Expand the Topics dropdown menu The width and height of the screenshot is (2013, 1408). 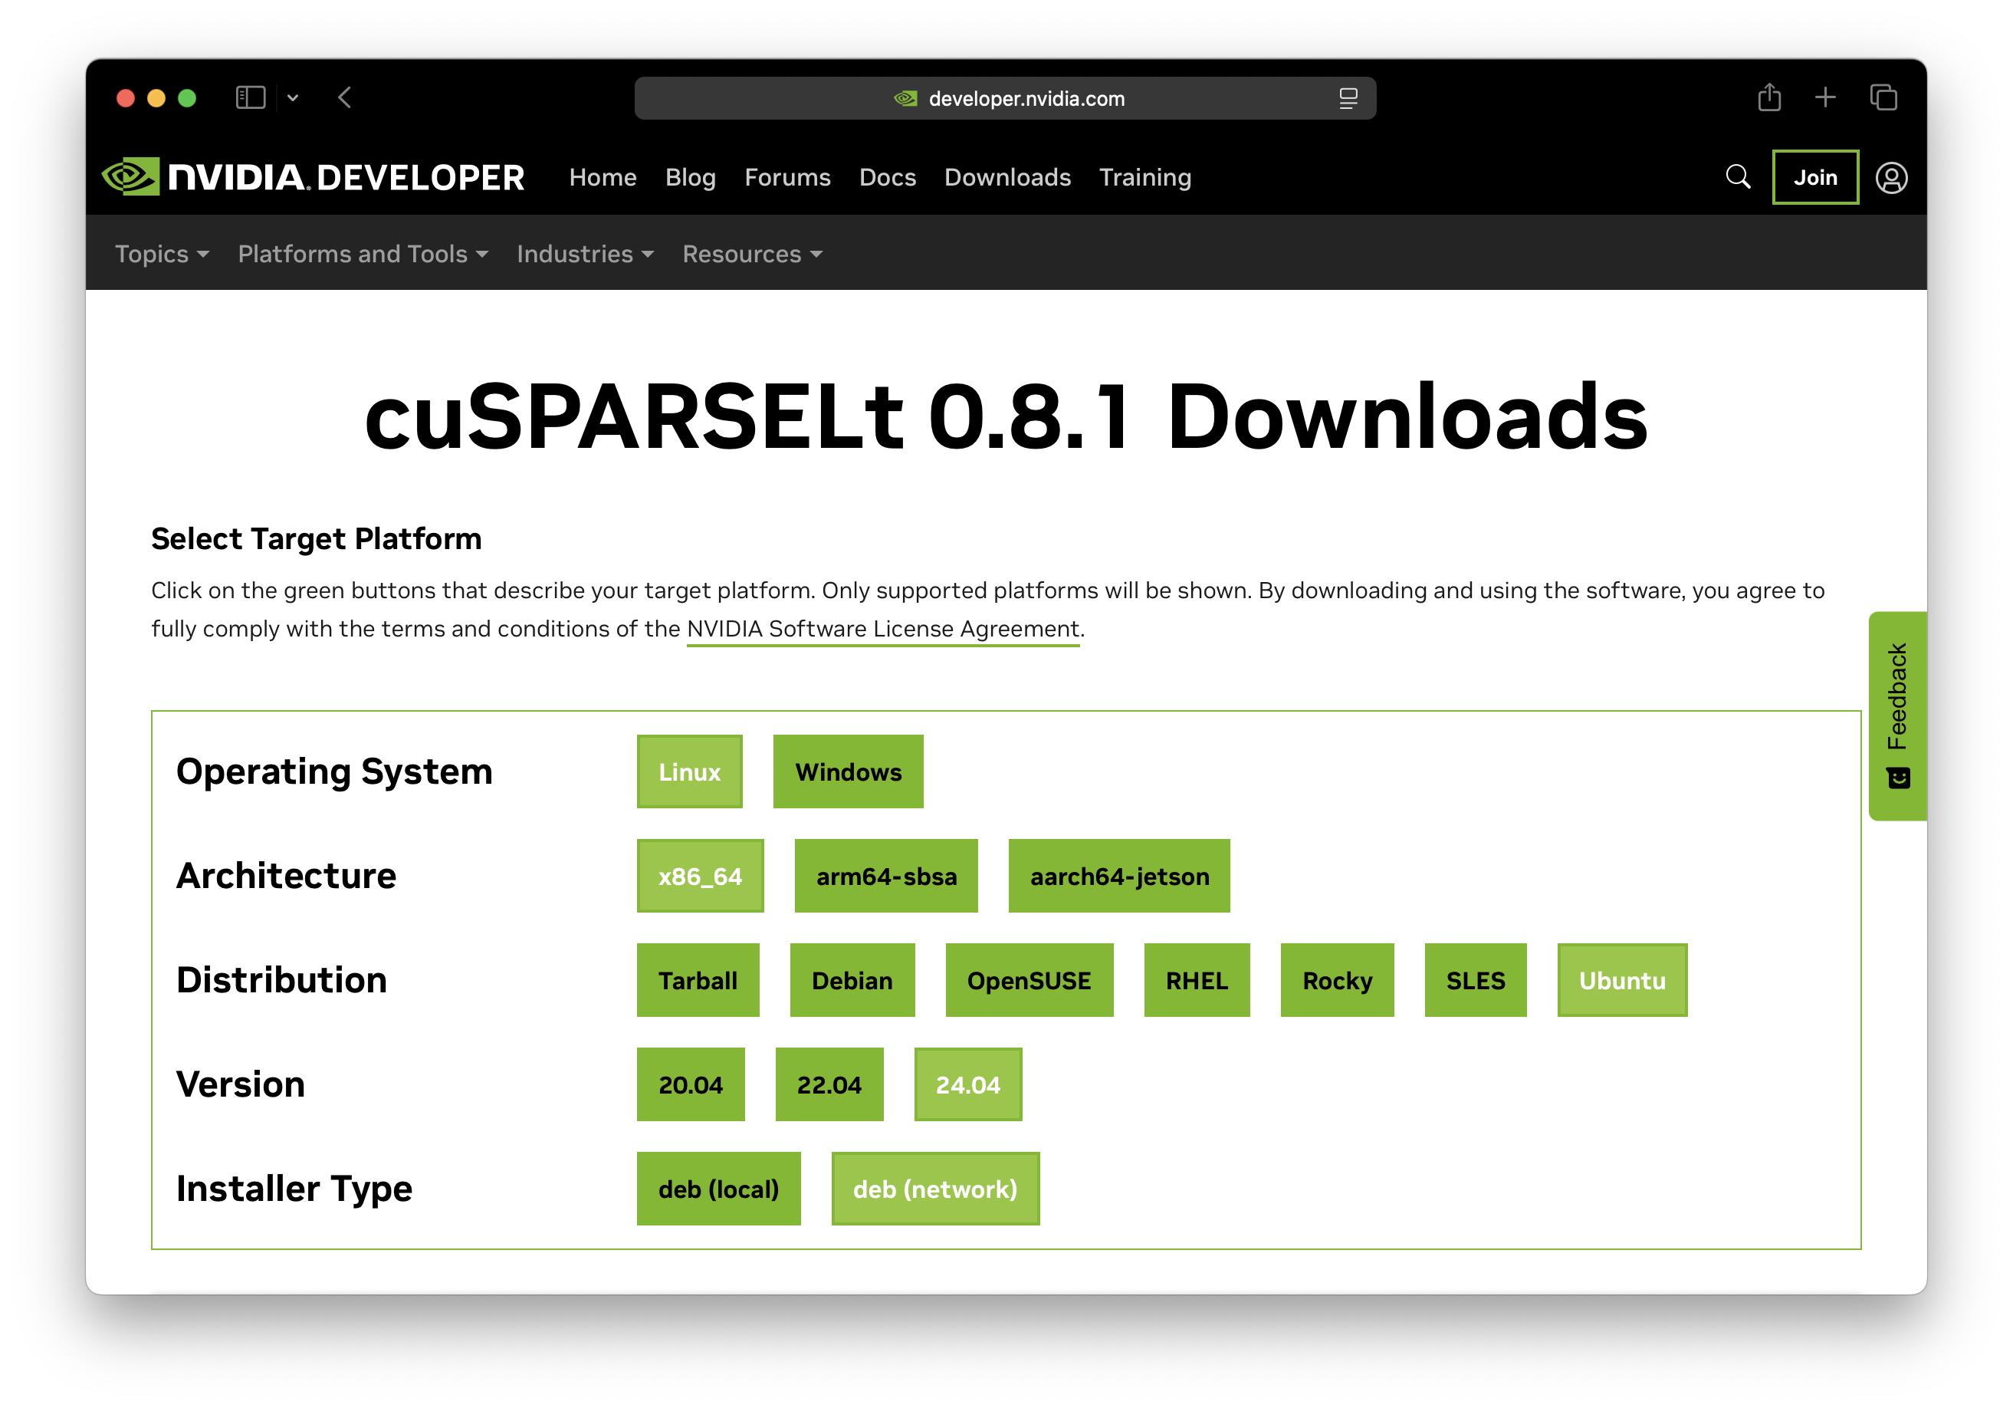[163, 255]
